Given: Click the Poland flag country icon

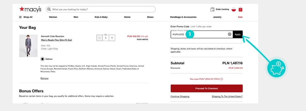Looking at the screenshot, I should (x=234, y=9).
